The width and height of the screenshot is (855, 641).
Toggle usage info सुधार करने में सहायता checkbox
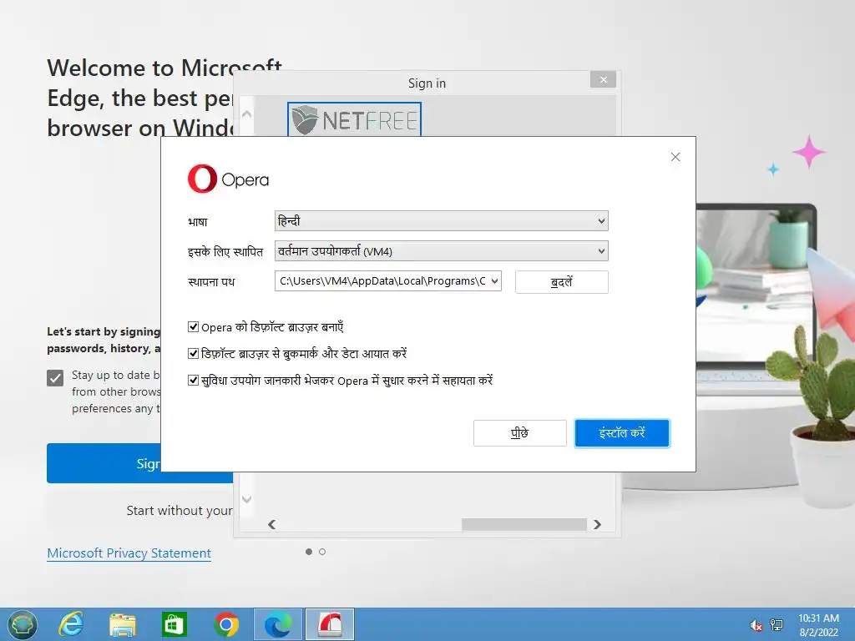click(193, 381)
